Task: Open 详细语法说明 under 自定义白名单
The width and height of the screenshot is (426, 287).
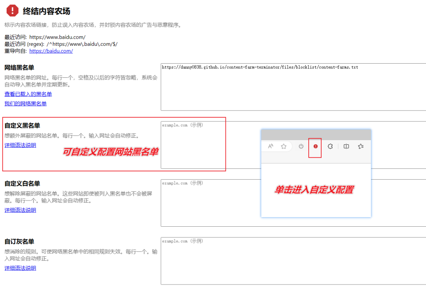Action: (20, 210)
